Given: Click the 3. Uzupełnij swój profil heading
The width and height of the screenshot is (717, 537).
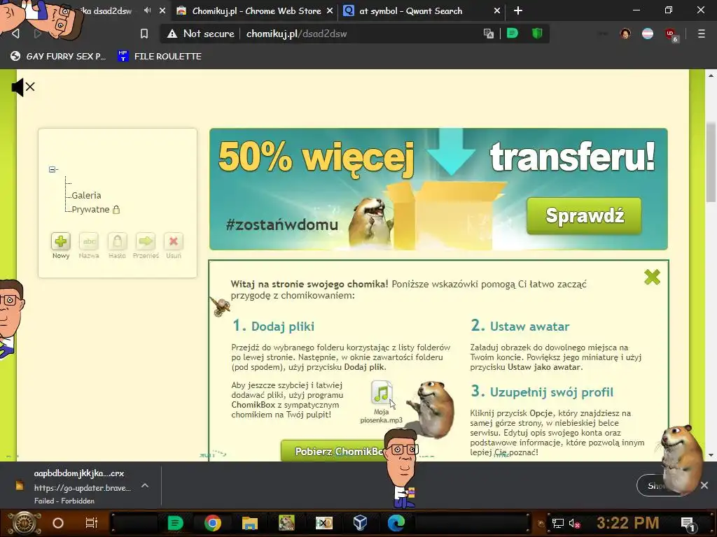Looking at the screenshot, I should [542, 392].
